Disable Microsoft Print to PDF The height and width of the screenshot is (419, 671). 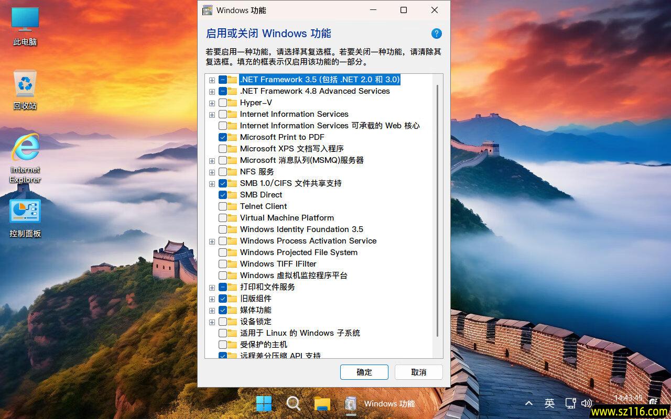click(x=223, y=137)
